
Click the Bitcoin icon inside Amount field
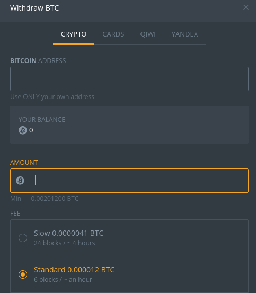coord(20,181)
